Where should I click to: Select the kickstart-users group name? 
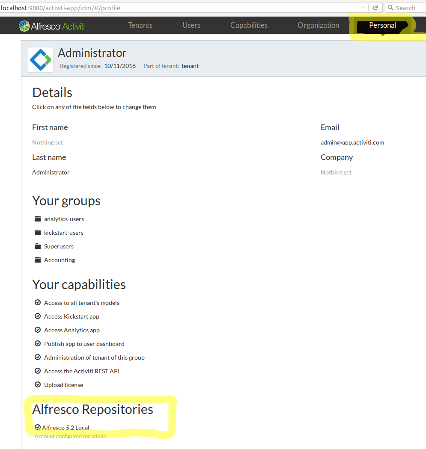click(64, 233)
